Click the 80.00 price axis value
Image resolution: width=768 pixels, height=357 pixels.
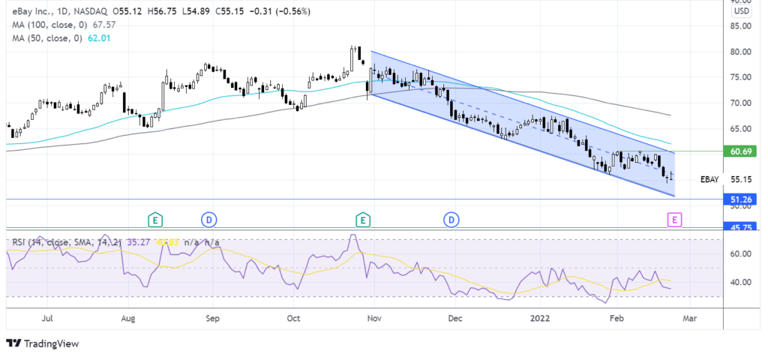point(742,52)
